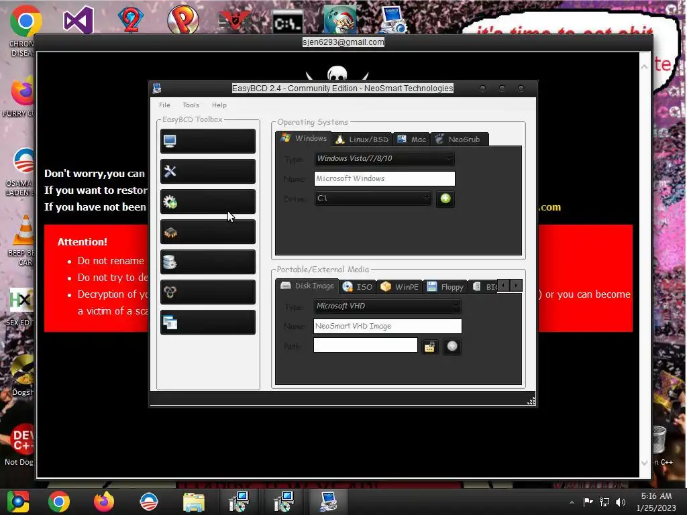Image resolution: width=687 pixels, height=515 pixels.
Task: Switch to the Mac tab
Action: 411,139
